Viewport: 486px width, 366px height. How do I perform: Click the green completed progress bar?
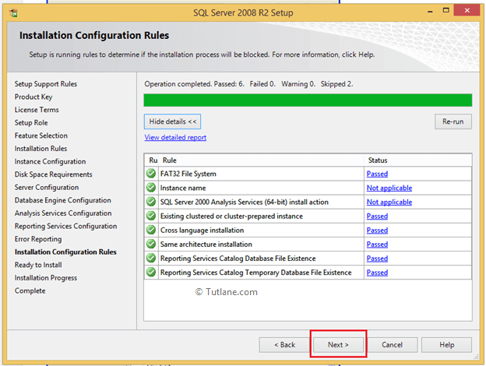point(308,100)
